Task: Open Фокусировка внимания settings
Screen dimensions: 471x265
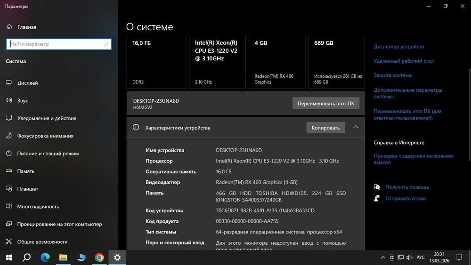Action: tap(45, 136)
